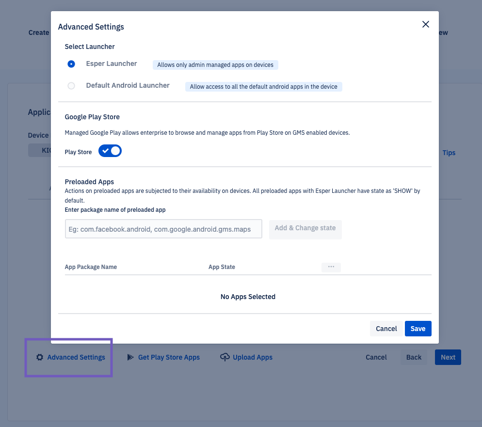The image size is (482, 427).
Task: Click the Preloaded Apps heading
Action: point(89,182)
